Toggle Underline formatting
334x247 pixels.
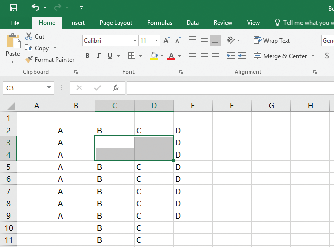pos(110,56)
